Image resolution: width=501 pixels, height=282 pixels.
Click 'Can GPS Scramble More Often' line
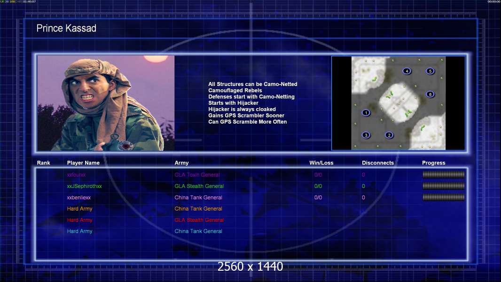point(248,122)
